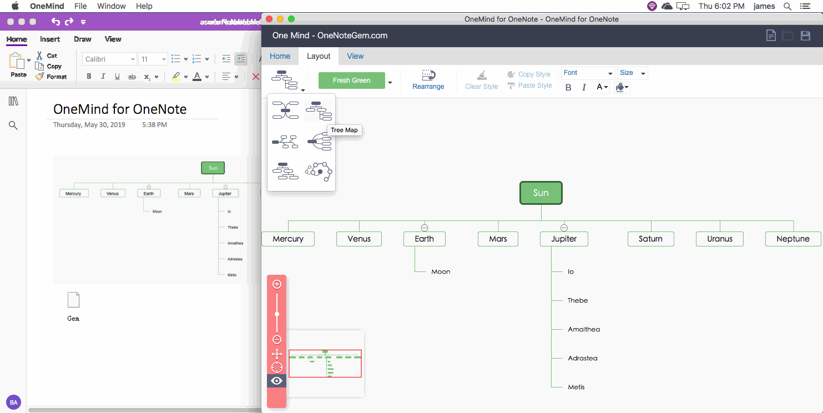Click the Cut scissors icon in OneNote

[39, 56]
